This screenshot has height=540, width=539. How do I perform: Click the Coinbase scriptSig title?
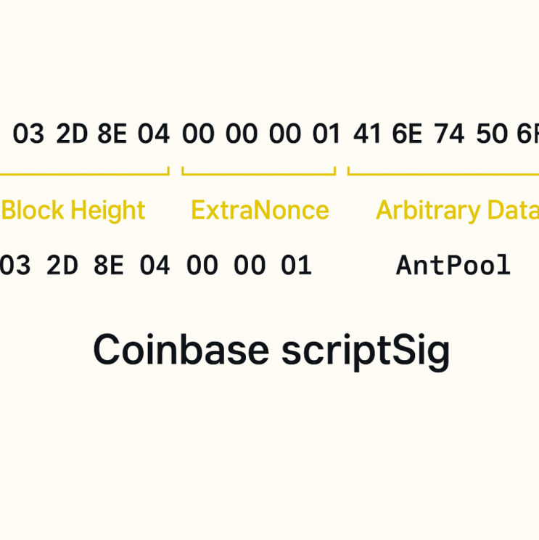(271, 351)
